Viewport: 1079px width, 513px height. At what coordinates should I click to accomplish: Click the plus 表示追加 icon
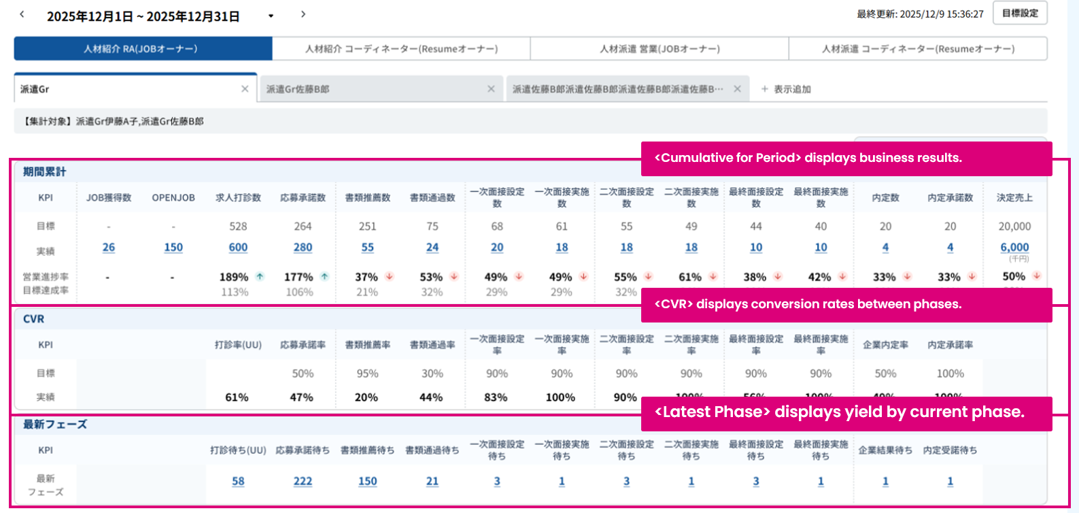765,89
